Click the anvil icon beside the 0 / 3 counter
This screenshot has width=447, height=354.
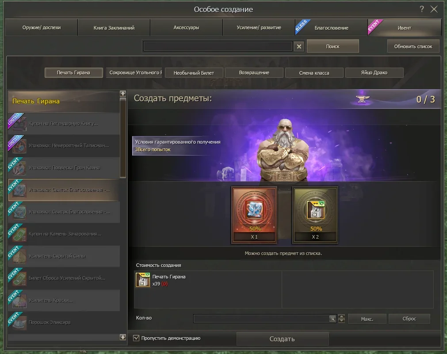[x=363, y=99]
